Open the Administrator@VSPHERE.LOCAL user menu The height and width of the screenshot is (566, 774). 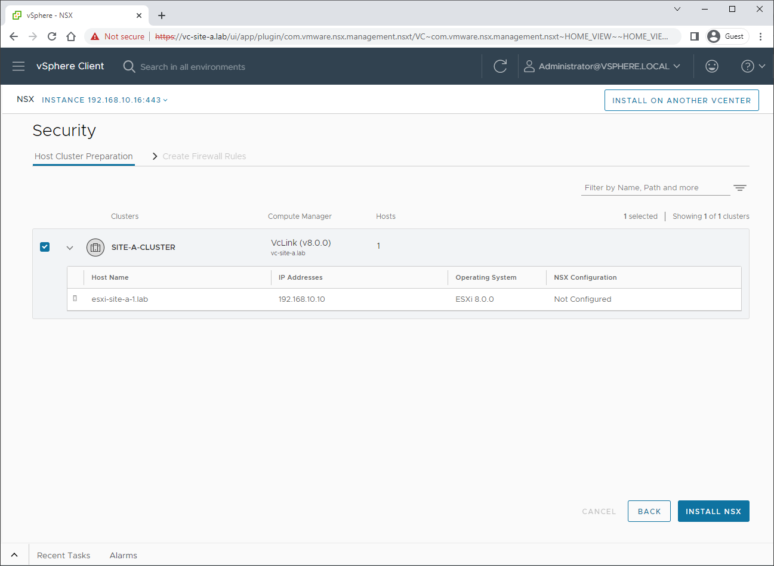(602, 66)
